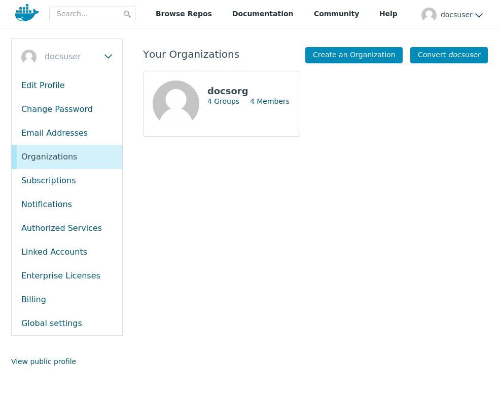This screenshot has width=499, height=404.
Task: Open Authorized Services
Action: 61,228
